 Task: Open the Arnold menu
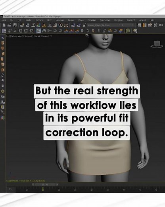point(142,20)
